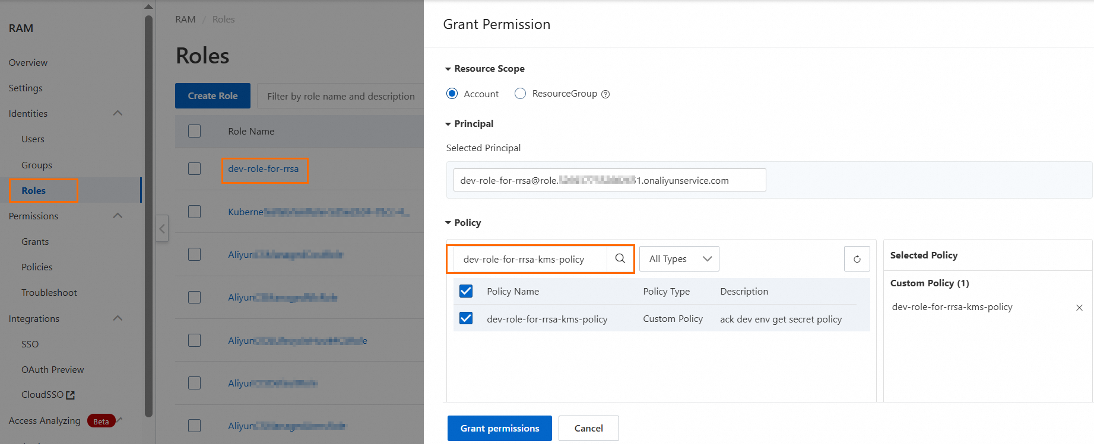The image size is (1094, 444).
Task: Collapse the Resource Scope section triangle
Action: (448, 69)
